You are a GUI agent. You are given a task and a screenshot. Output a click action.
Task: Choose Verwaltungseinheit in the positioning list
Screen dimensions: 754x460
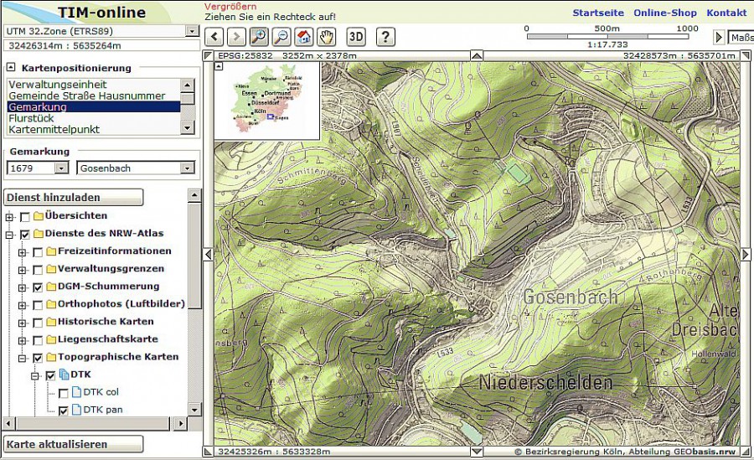click(57, 85)
